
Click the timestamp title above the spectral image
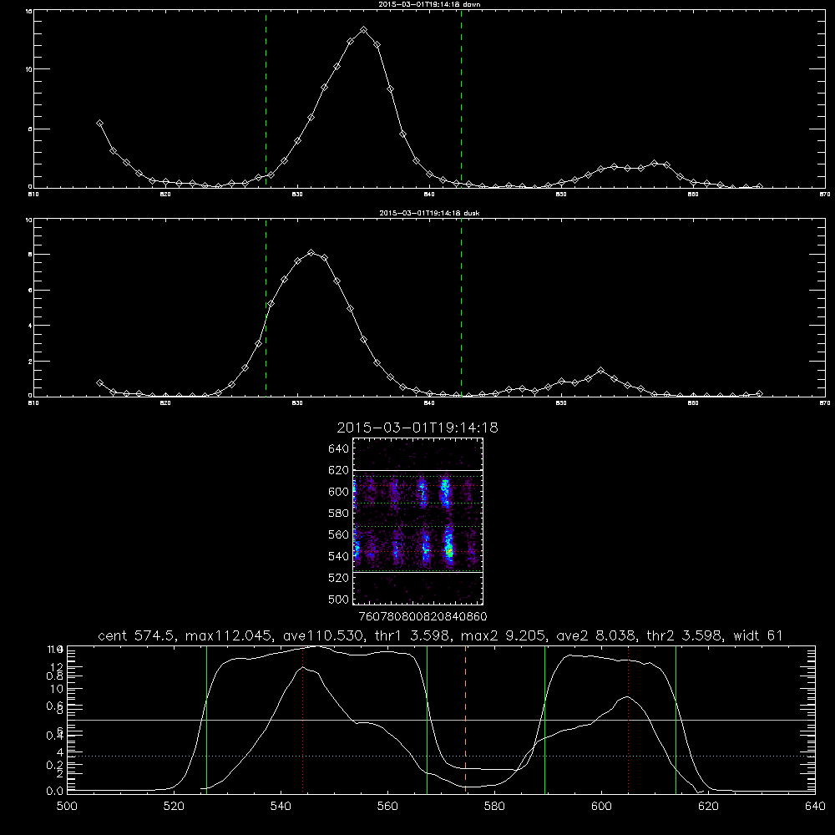click(417, 428)
